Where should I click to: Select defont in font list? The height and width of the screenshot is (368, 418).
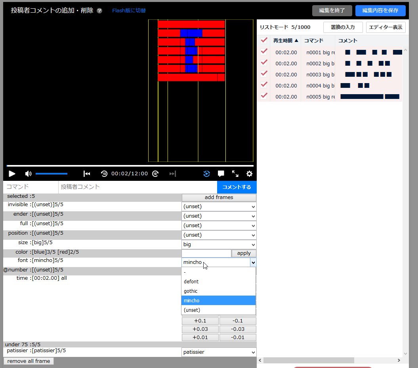(x=218, y=281)
